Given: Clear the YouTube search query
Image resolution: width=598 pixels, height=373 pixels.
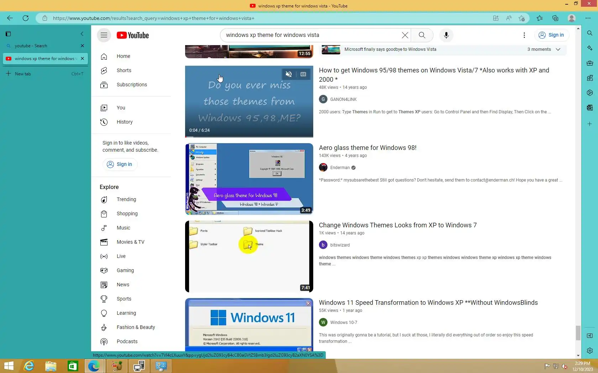Looking at the screenshot, I should pyautogui.click(x=405, y=35).
